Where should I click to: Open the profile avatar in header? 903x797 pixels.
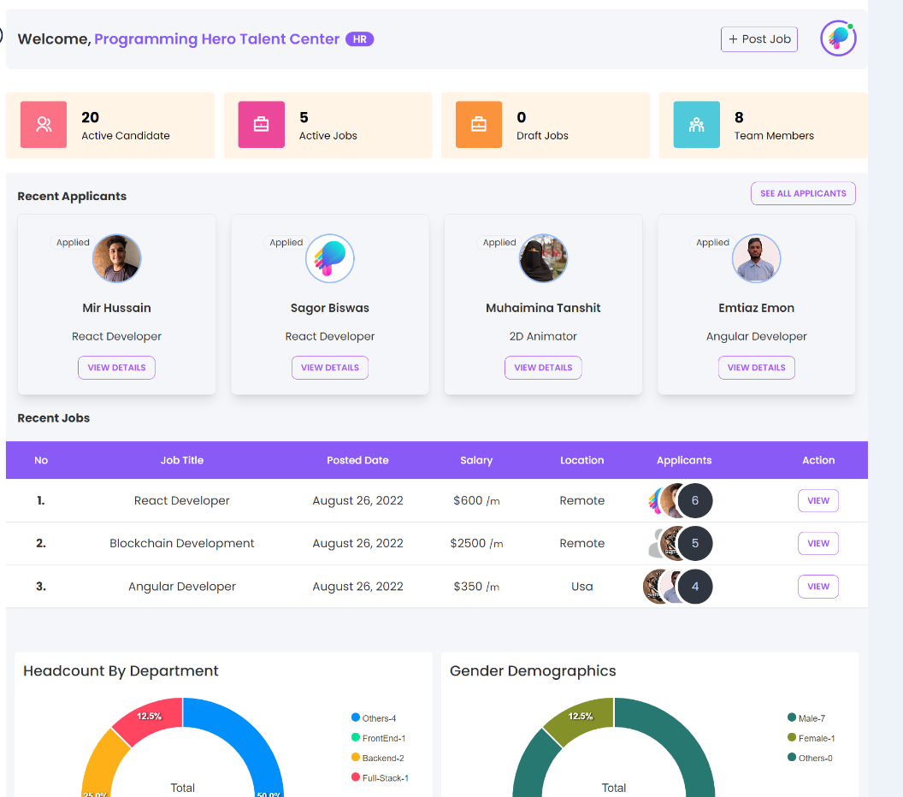[838, 38]
